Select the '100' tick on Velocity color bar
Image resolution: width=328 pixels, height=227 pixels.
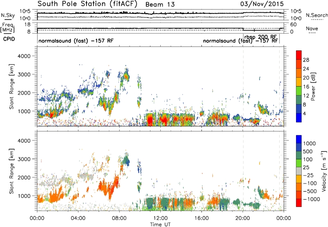coord(308,159)
